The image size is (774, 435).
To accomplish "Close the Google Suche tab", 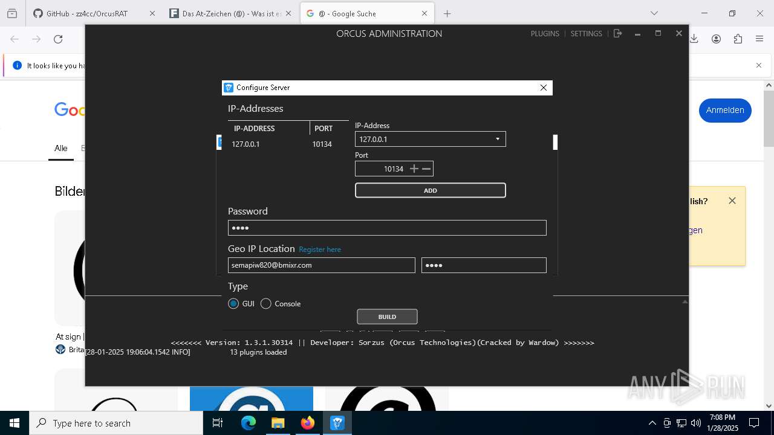I will point(424,13).
